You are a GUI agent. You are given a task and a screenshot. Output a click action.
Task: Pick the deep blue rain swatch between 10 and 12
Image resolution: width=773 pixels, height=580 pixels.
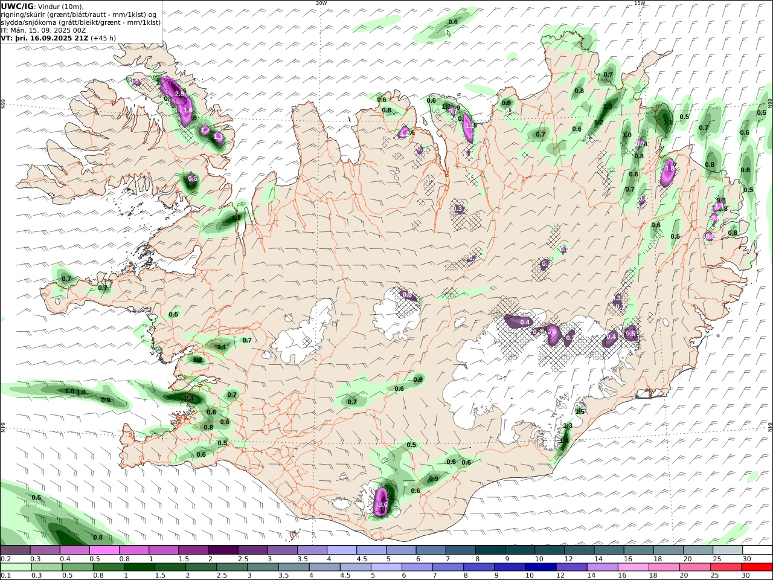(x=540, y=567)
